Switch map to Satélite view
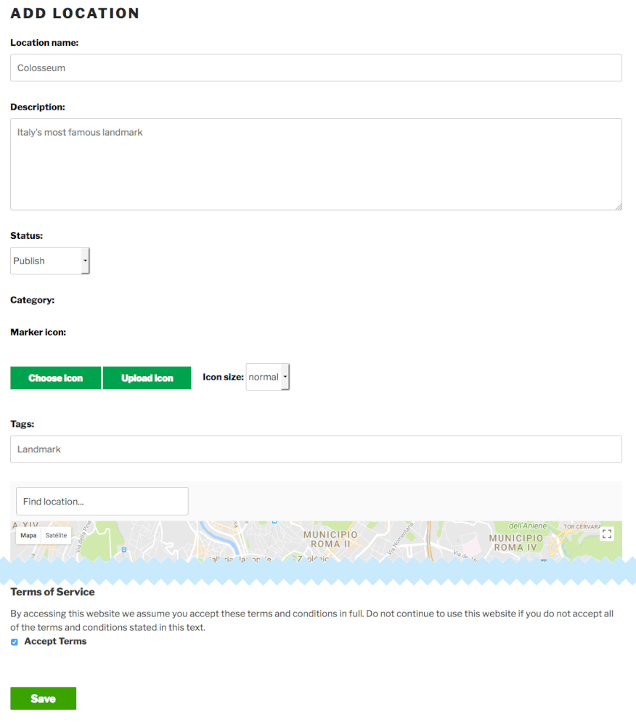Screen dimensions: 636x726 pyautogui.click(x=56, y=536)
